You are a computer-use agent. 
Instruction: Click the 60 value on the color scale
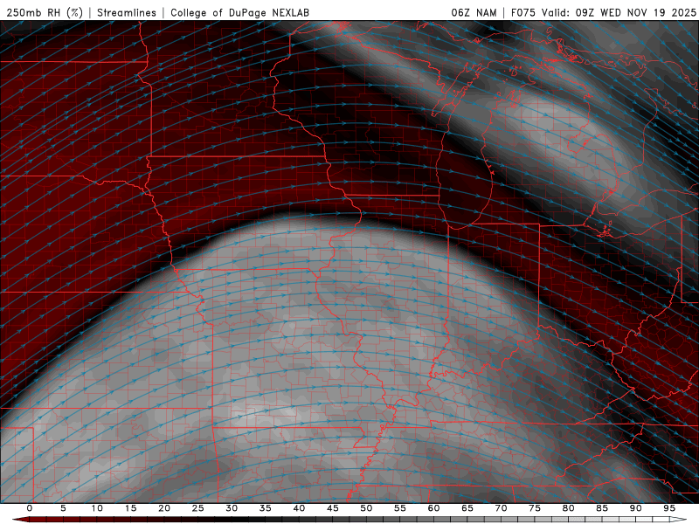click(433, 508)
